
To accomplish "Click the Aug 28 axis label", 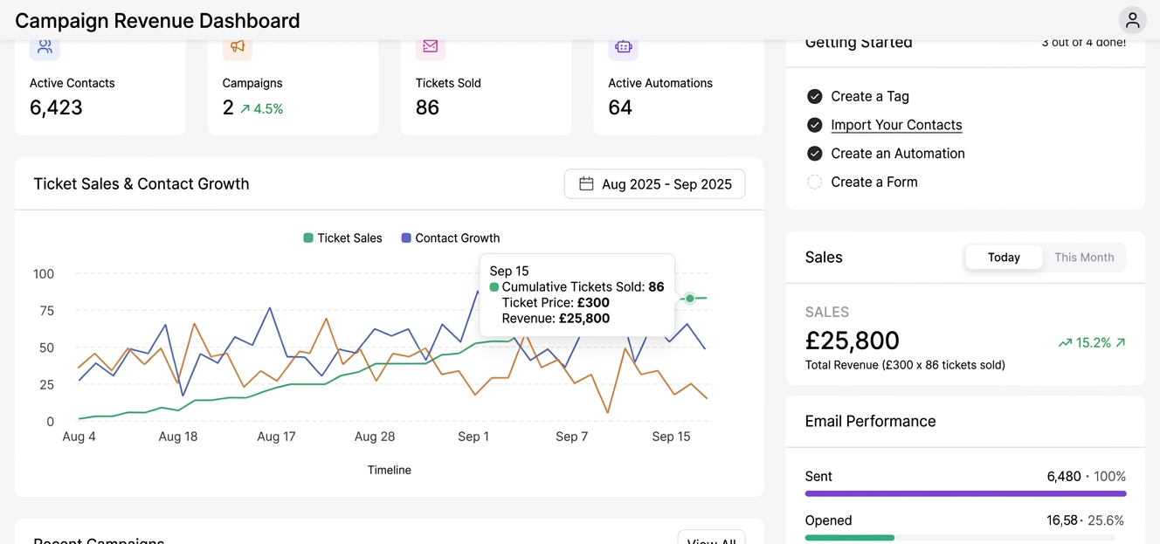I will pyautogui.click(x=375, y=437).
